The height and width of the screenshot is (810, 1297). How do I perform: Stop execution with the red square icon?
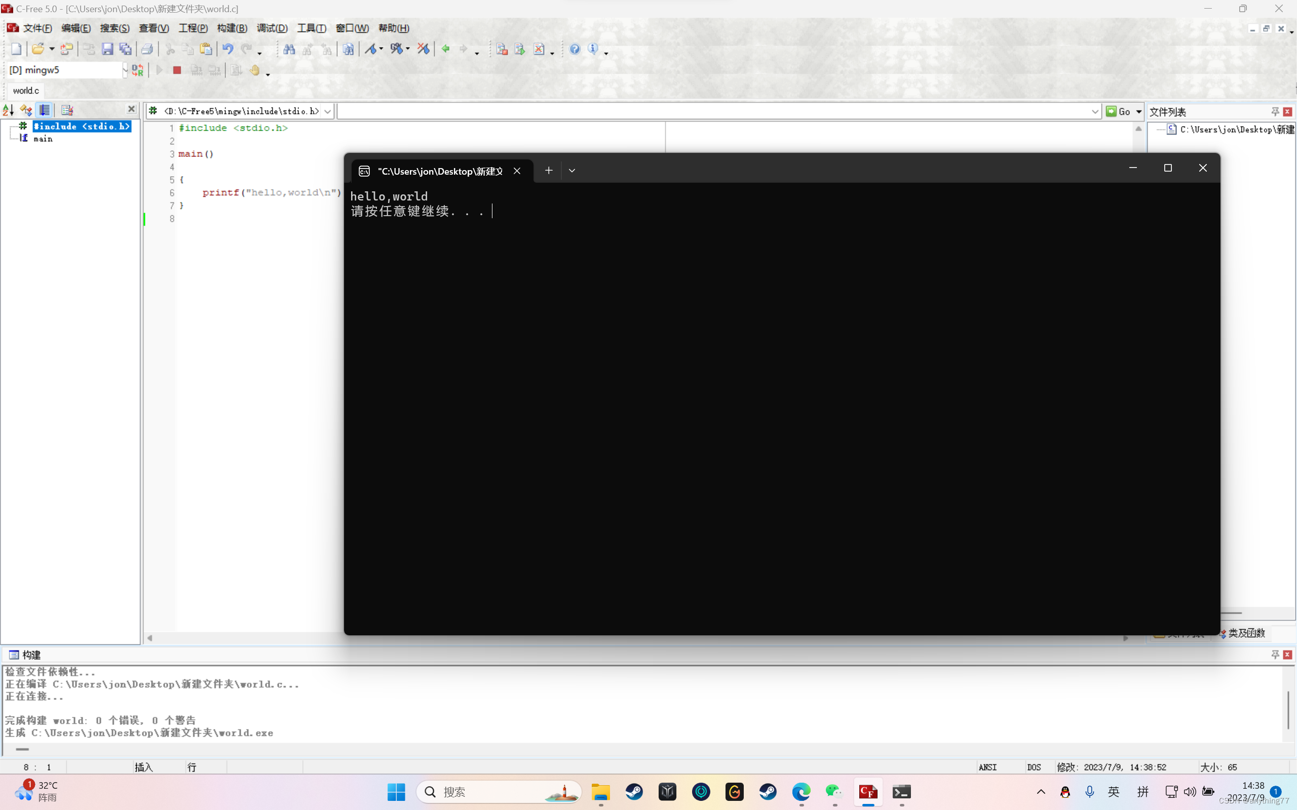[x=177, y=70]
